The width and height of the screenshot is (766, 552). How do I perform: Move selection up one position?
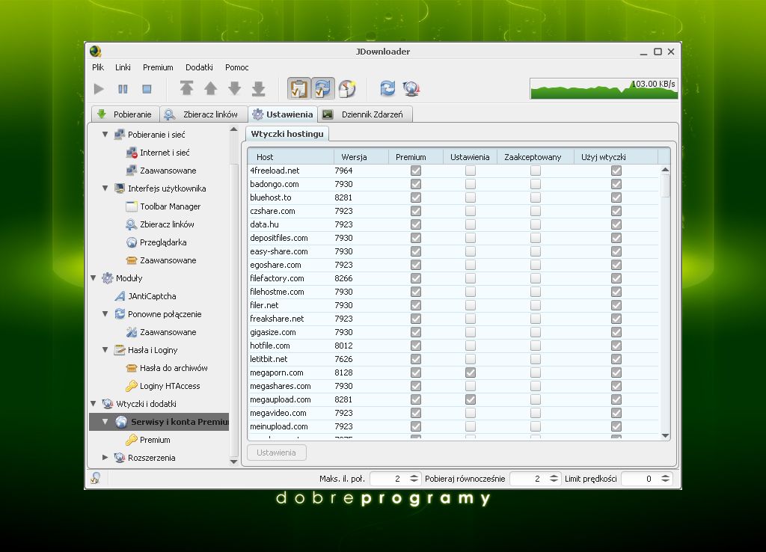click(210, 88)
